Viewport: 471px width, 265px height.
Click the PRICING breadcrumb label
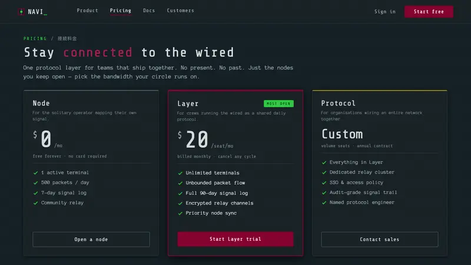click(35, 38)
